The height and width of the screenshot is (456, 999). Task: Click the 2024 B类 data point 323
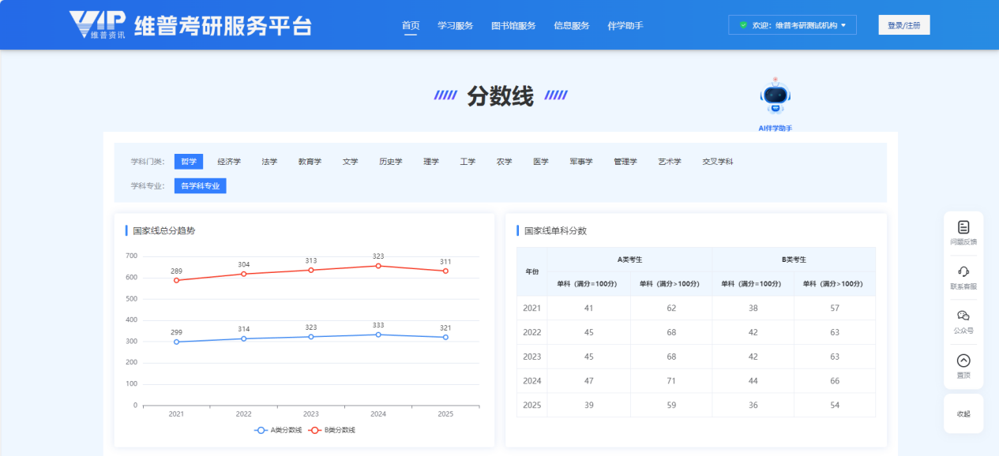pos(378,266)
